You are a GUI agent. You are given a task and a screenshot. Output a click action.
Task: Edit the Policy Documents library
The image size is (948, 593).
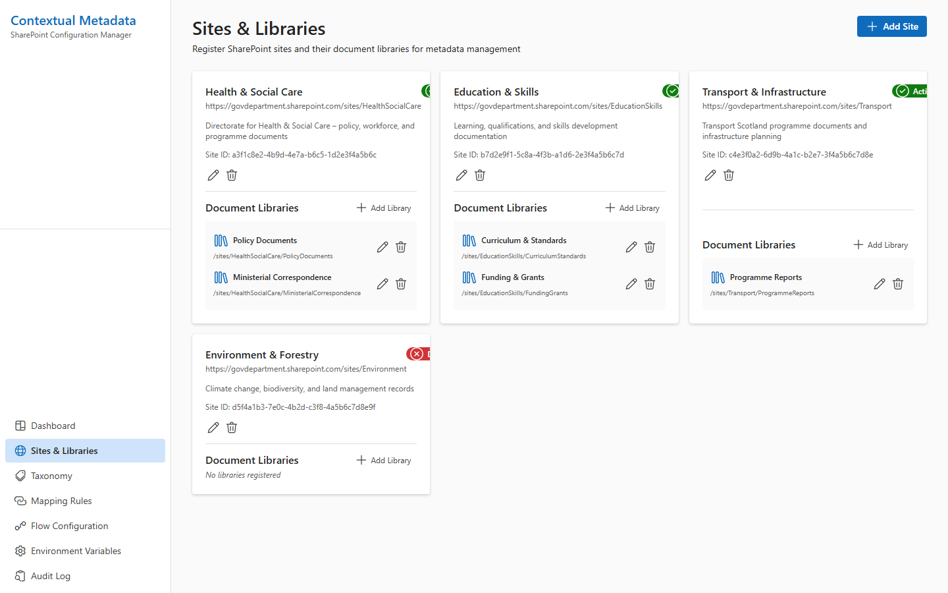(x=382, y=247)
